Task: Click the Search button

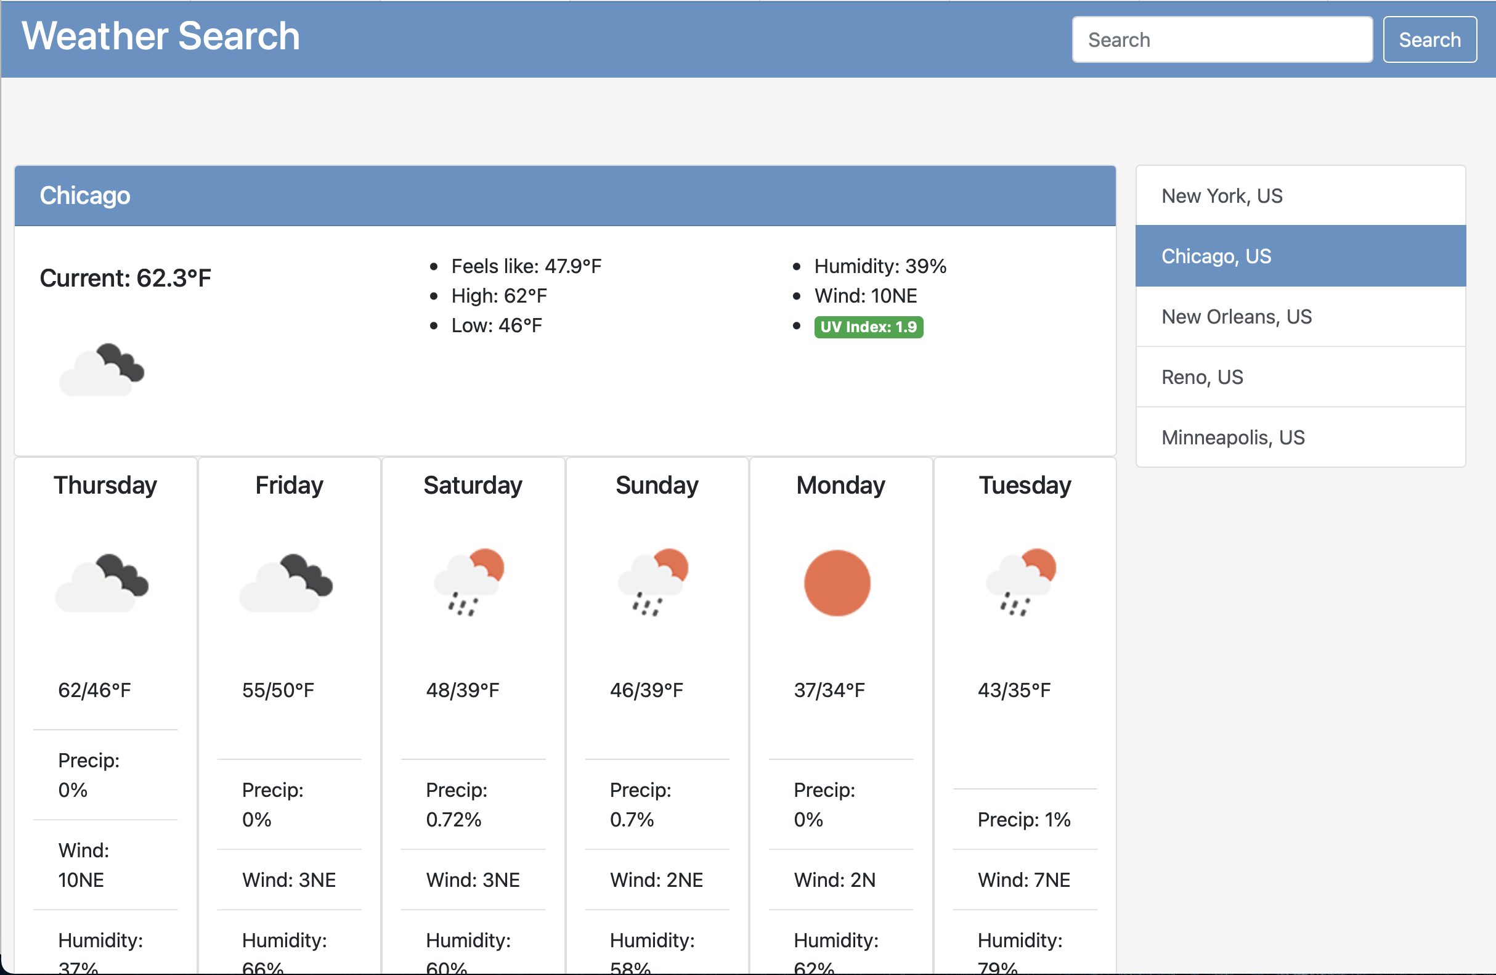Action: click(1429, 39)
